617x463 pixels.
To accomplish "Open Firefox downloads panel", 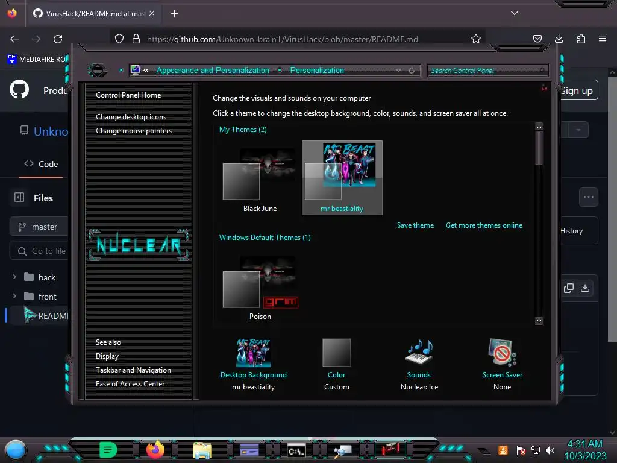I will (x=559, y=39).
